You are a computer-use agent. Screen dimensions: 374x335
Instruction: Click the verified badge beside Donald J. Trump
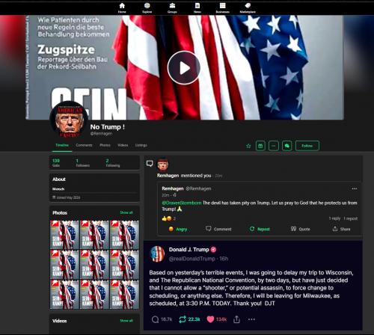213,250
